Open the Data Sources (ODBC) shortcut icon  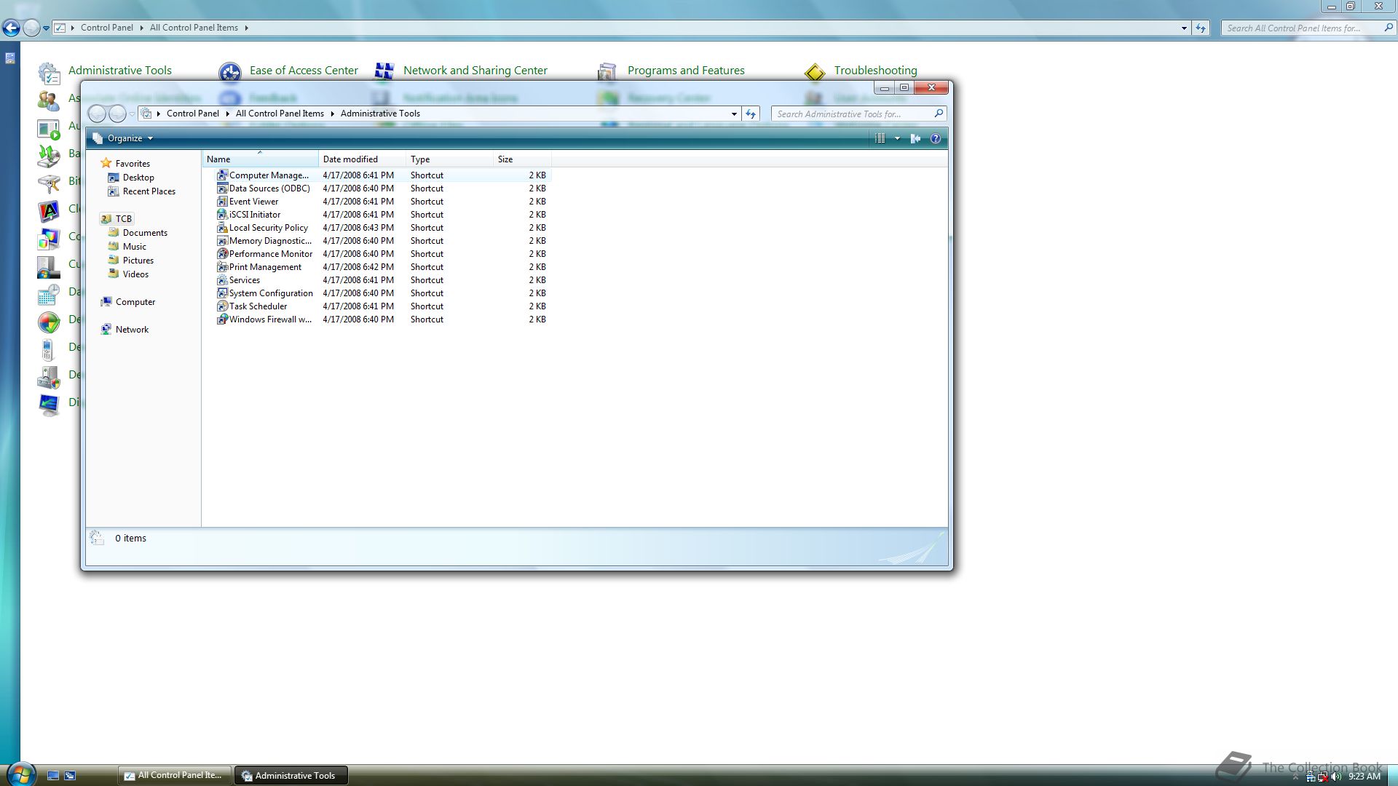(x=222, y=188)
